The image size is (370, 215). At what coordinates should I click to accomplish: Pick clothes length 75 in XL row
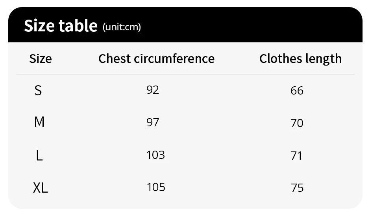(x=297, y=188)
